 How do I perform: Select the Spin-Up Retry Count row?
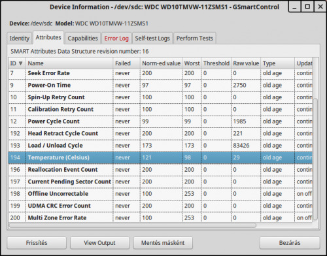click(x=160, y=97)
